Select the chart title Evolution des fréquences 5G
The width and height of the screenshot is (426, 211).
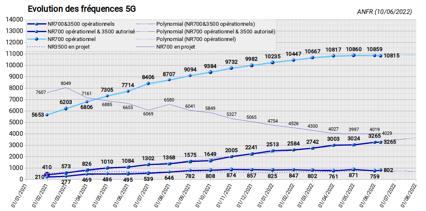82,8
